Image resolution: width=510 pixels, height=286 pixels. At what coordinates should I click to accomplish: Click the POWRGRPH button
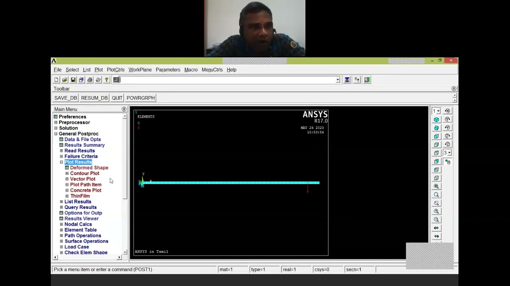pos(141,98)
